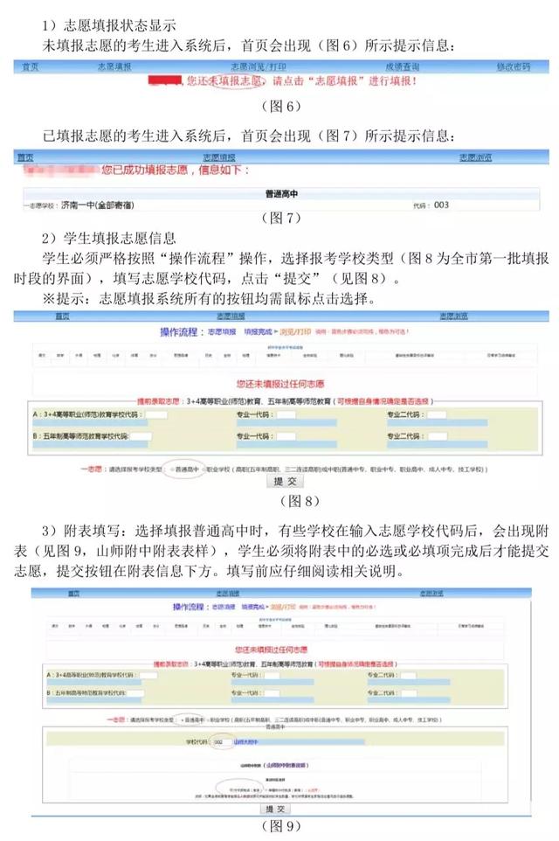Image resolution: width=559 pixels, height=841 pixels.
Task: Click 浏览/打印 step in Figure 9 workflow
Action: pyautogui.click(x=283, y=607)
